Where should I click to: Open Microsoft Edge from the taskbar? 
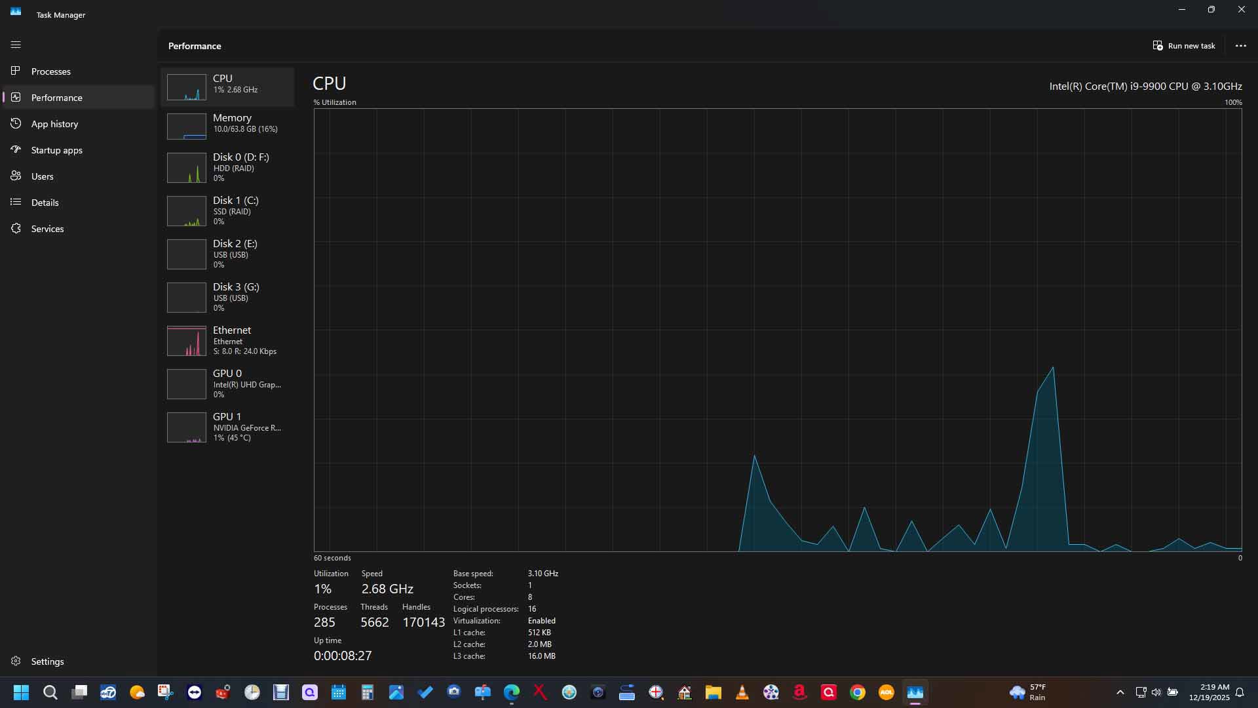pos(512,692)
